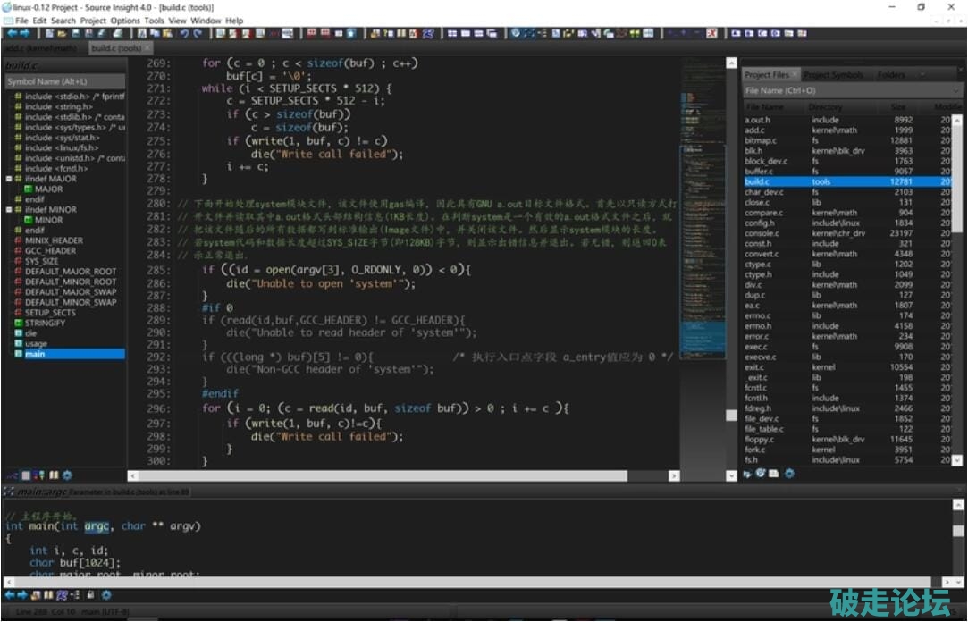Click gear icon below the symbol list
The width and height of the screenshot is (968, 622).
click(67, 475)
